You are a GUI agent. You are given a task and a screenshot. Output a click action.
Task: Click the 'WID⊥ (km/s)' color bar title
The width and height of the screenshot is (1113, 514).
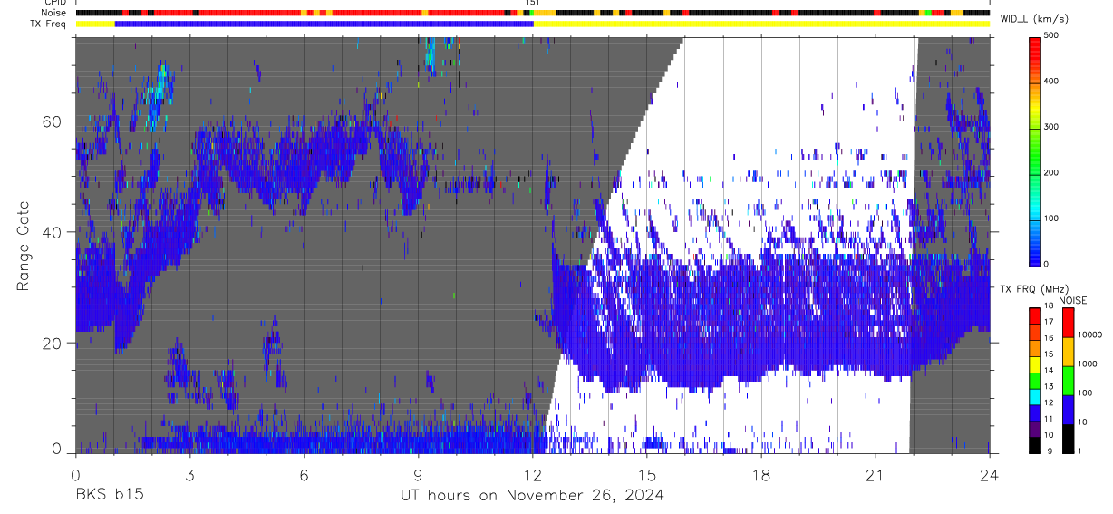coord(1033,18)
